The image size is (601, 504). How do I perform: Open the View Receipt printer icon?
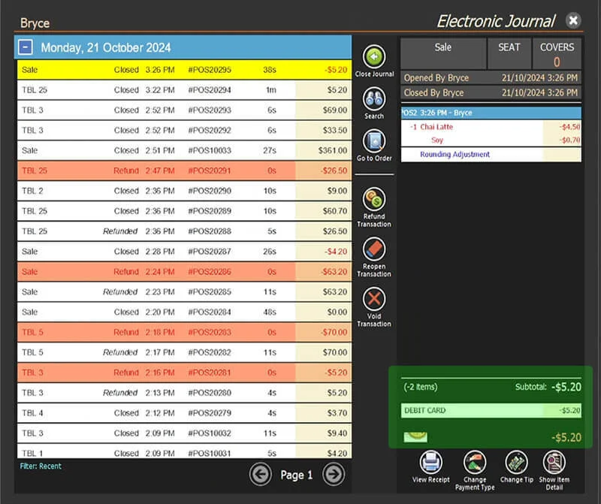coord(430,462)
